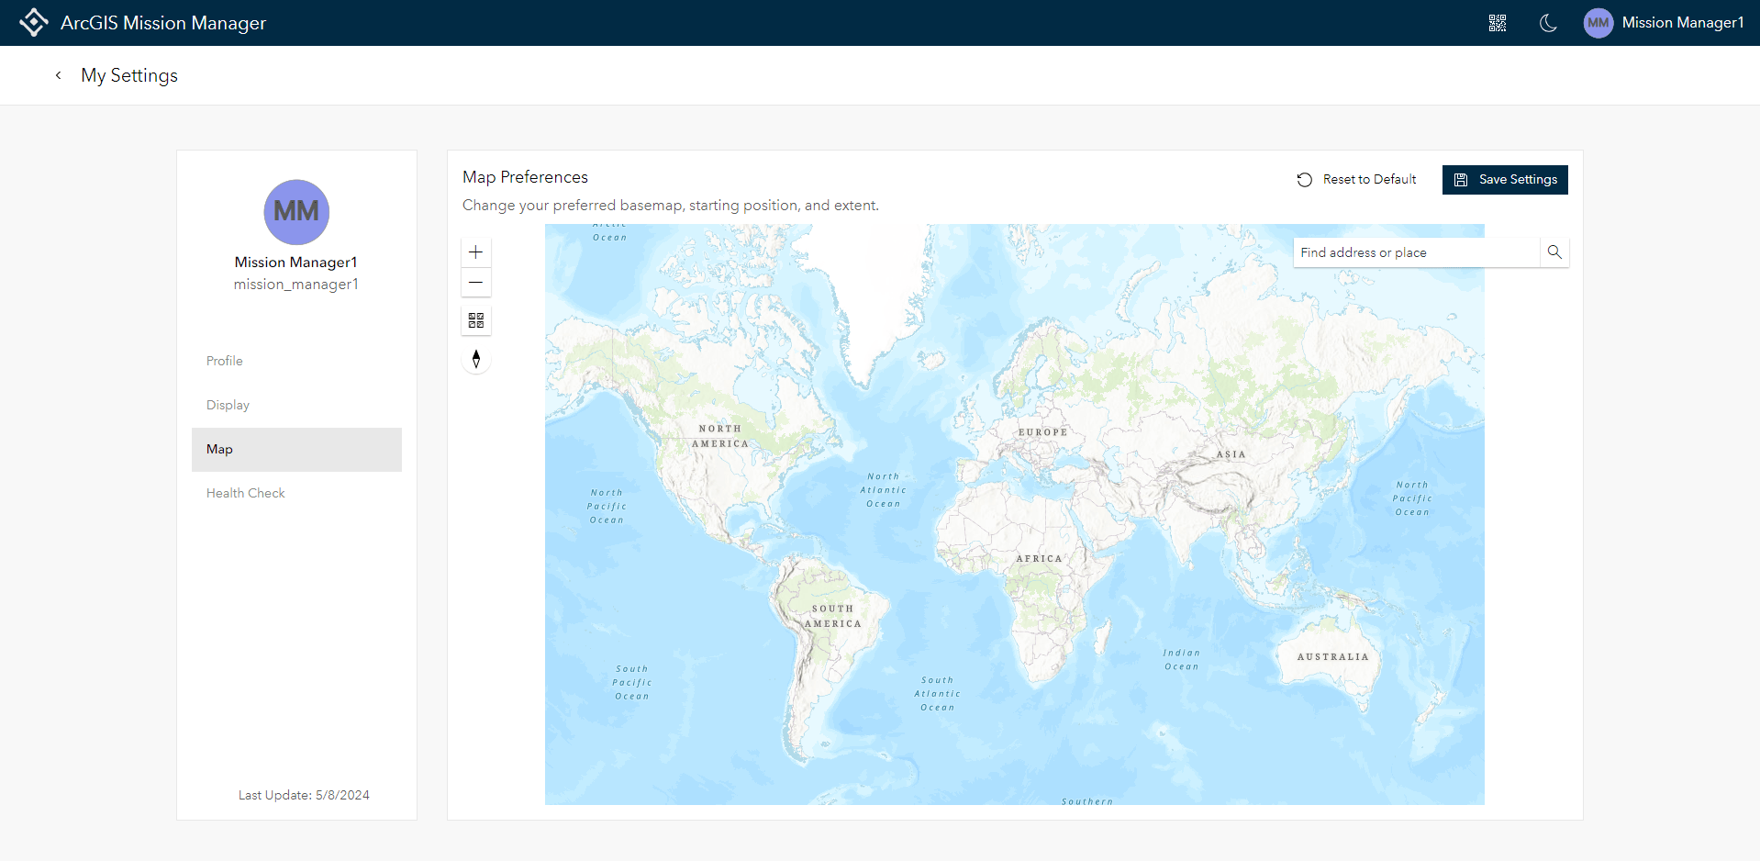Viewport: 1760px width, 861px height.
Task: Click the Save Settings button
Action: (x=1505, y=179)
